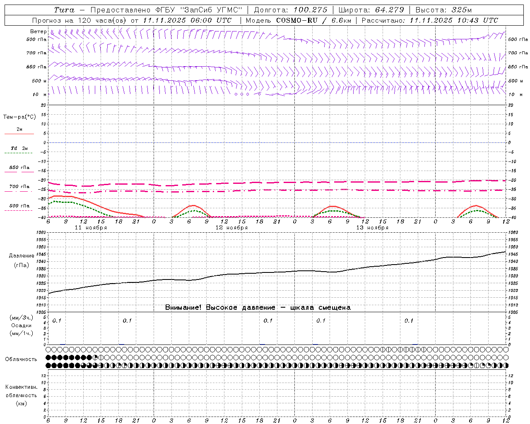Image resolution: width=530 pixels, height=424 pixels.
Task: Click the elevation text Высота: 325м
Action: point(443,10)
